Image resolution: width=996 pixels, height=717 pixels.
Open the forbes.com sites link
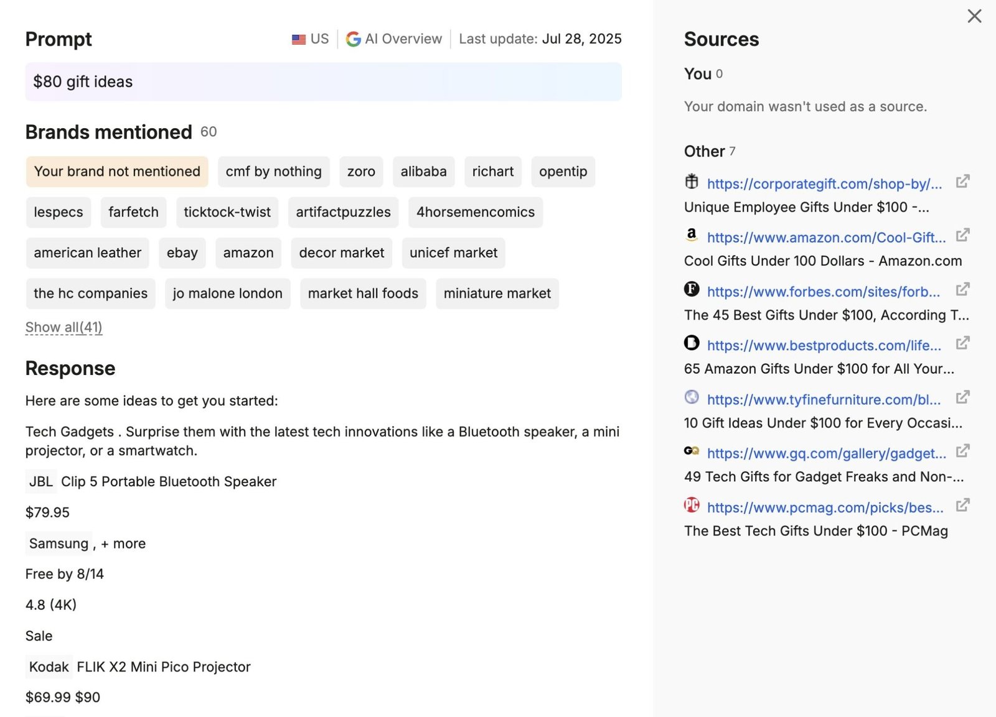pyautogui.click(x=824, y=292)
